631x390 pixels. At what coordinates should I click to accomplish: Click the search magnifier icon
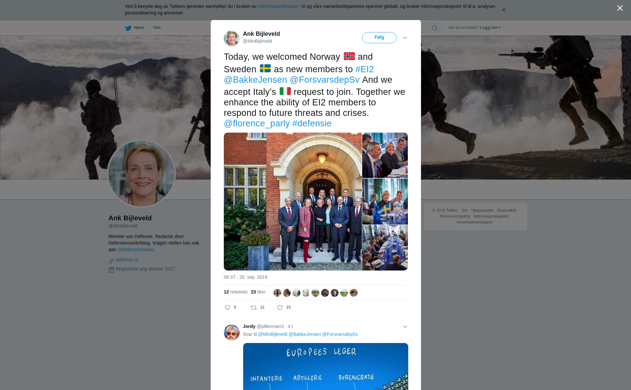[x=435, y=28]
